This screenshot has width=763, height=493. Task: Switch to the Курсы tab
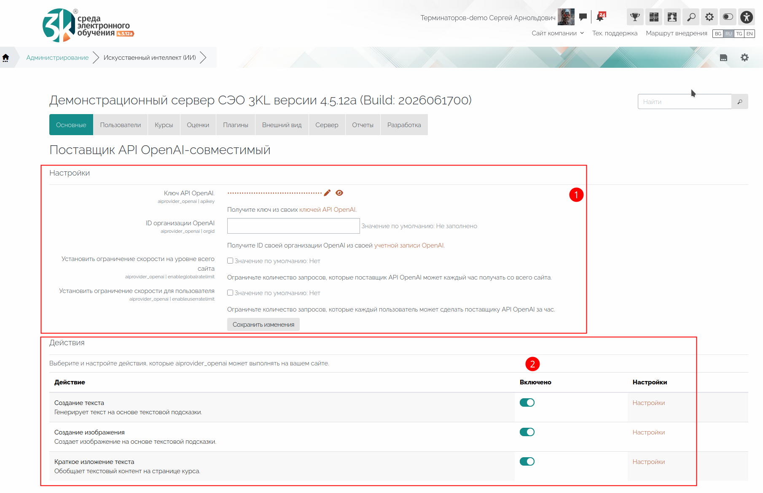[x=164, y=125]
